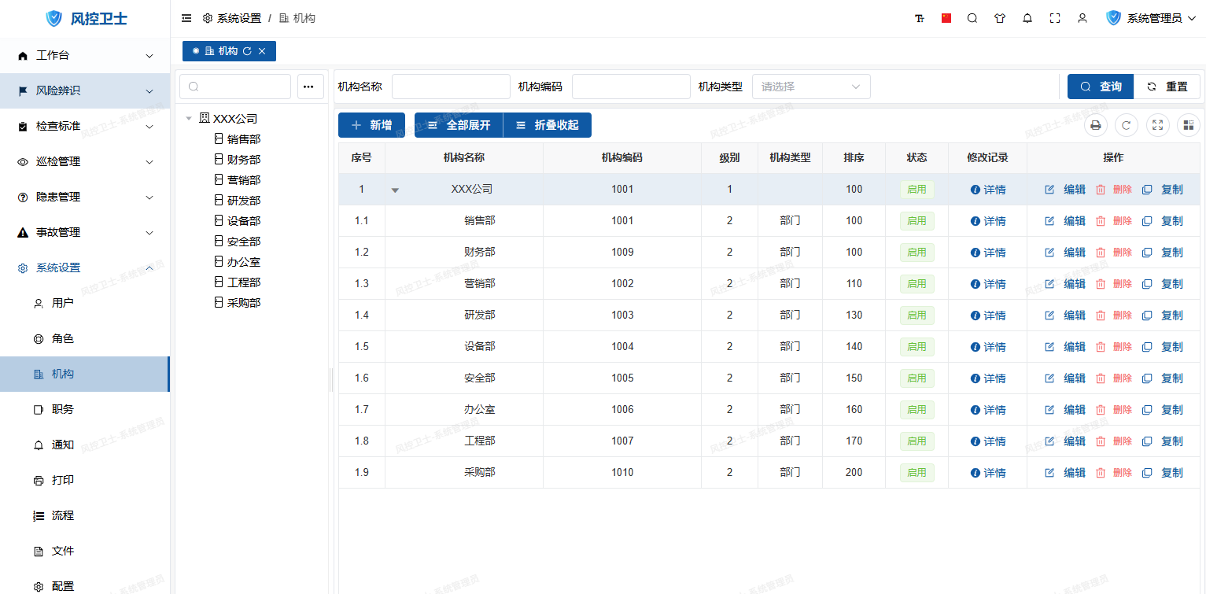Click the China flag language icon
This screenshot has width=1206, height=594.
click(x=946, y=18)
